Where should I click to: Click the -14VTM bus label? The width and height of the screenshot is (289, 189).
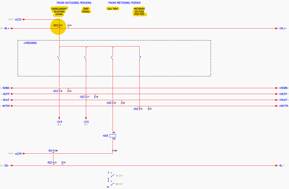(283, 106)
